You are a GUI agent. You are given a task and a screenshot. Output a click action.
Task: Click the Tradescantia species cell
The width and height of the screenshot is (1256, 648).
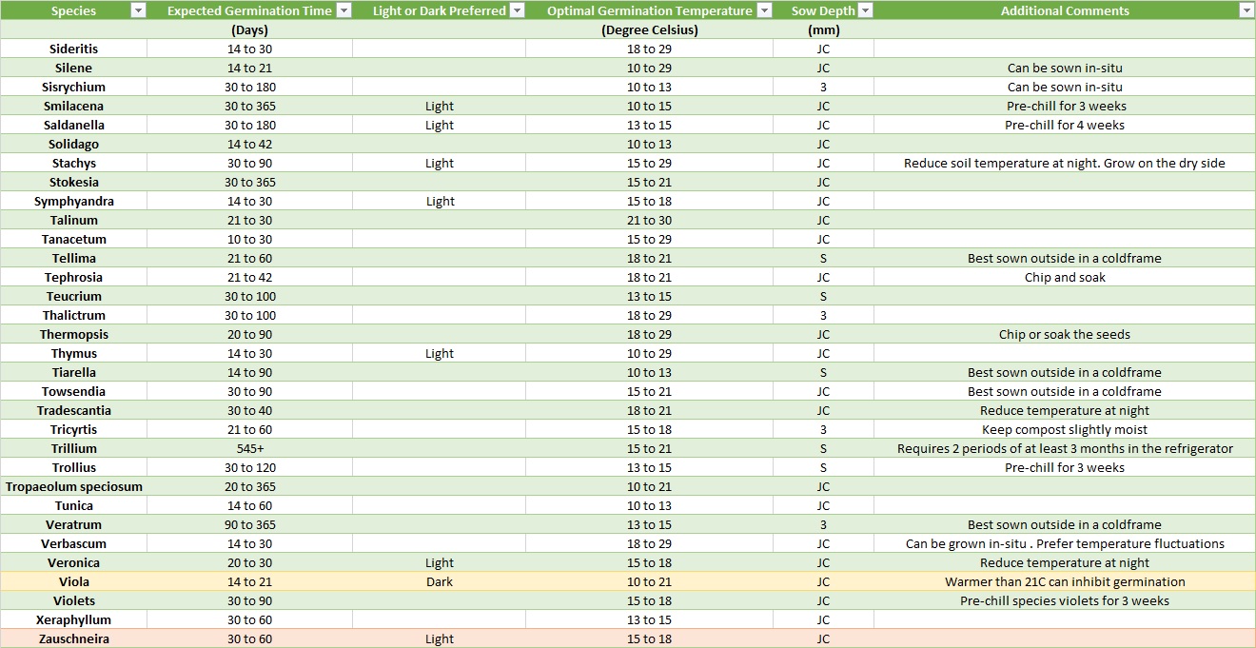(x=73, y=410)
